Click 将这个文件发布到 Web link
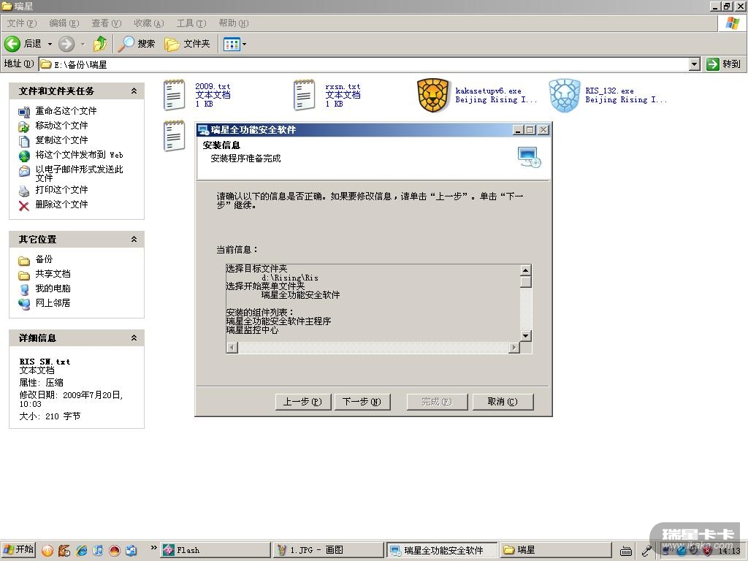Viewport: 748px width, 561px height. tap(79, 155)
